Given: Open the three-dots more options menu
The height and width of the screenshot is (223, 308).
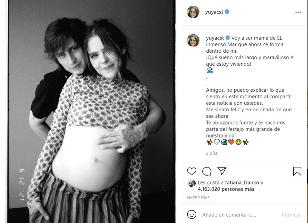Looking at the screenshot, I should click(x=298, y=12).
